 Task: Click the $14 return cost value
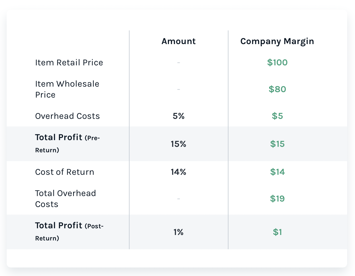point(277,172)
